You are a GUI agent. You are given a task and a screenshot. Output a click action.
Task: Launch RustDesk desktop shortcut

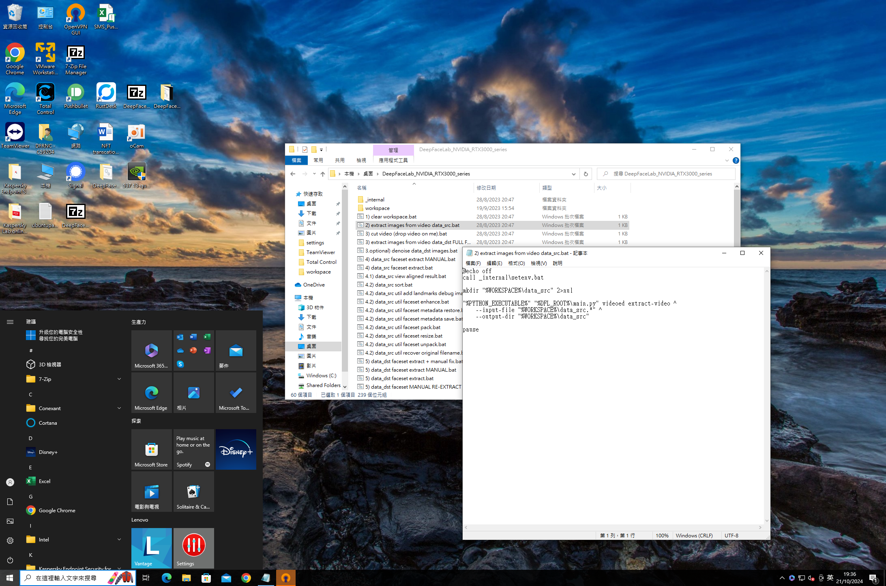point(106,96)
